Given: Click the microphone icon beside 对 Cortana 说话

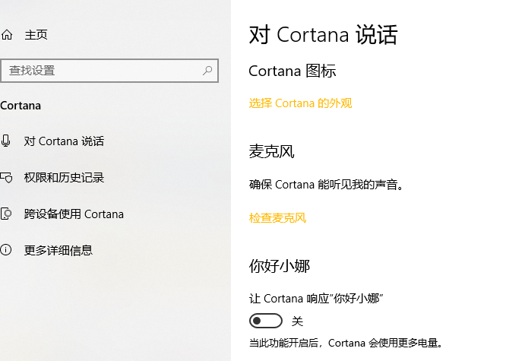Looking at the screenshot, I should coord(7,141).
